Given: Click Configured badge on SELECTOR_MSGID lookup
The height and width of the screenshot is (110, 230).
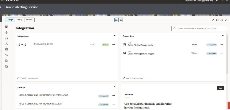Looking at the screenshot, I should pyautogui.click(x=104, y=96).
